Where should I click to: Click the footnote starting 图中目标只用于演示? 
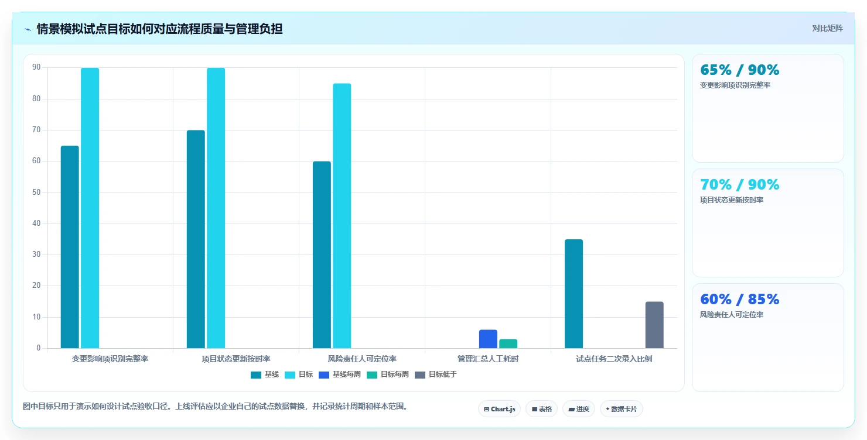215,406
